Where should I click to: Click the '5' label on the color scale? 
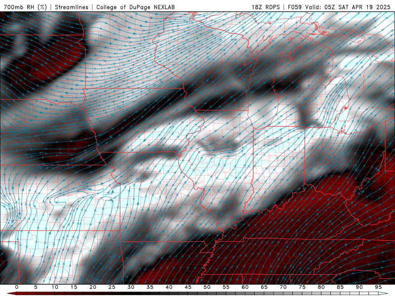(36, 287)
